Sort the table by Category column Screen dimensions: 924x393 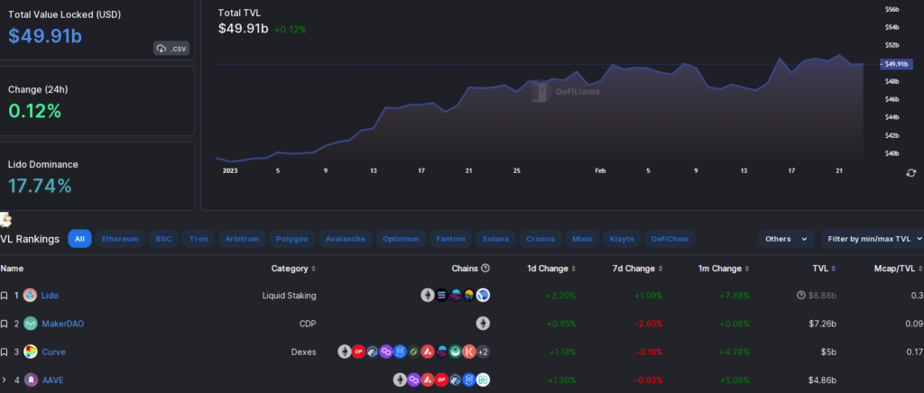point(293,269)
